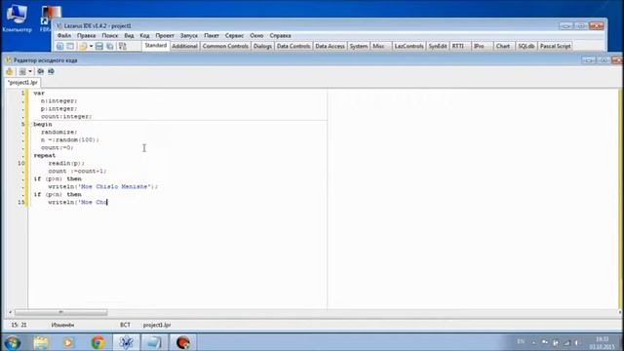Screen dimensions: 624x351
Task: Click the Open file folder icon
Action: point(82,46)
